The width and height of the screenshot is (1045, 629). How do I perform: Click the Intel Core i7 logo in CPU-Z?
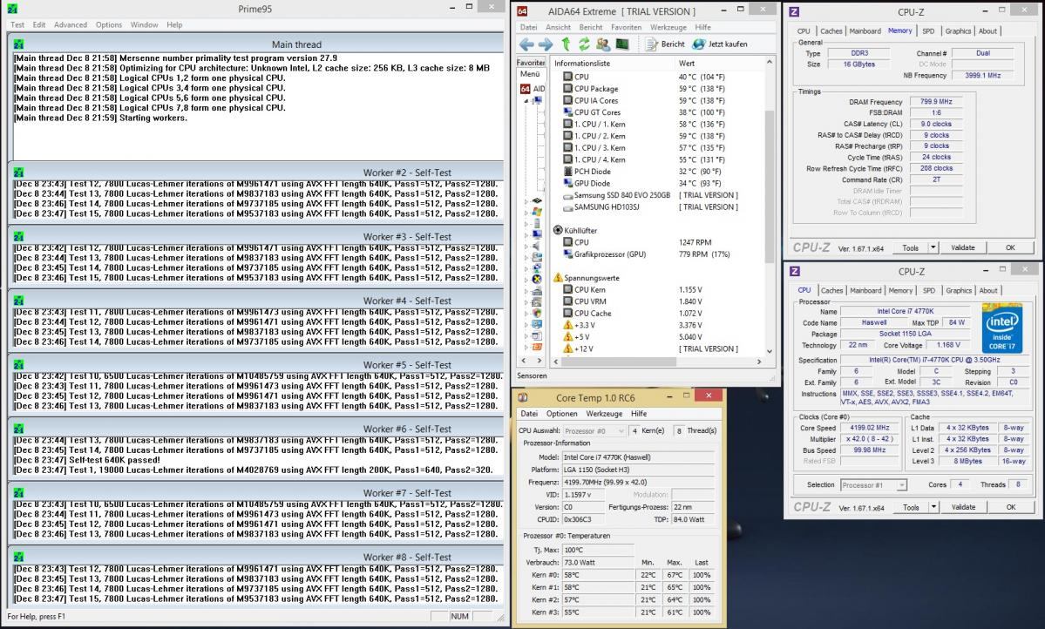coord(1001,328)
